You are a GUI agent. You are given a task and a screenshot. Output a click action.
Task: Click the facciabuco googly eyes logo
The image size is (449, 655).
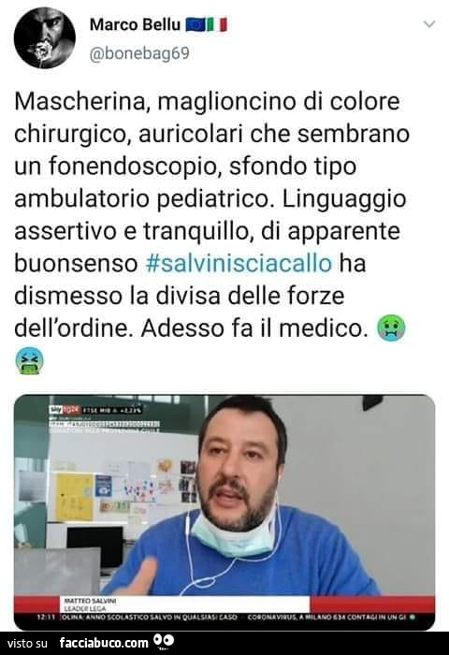[164, 642]
